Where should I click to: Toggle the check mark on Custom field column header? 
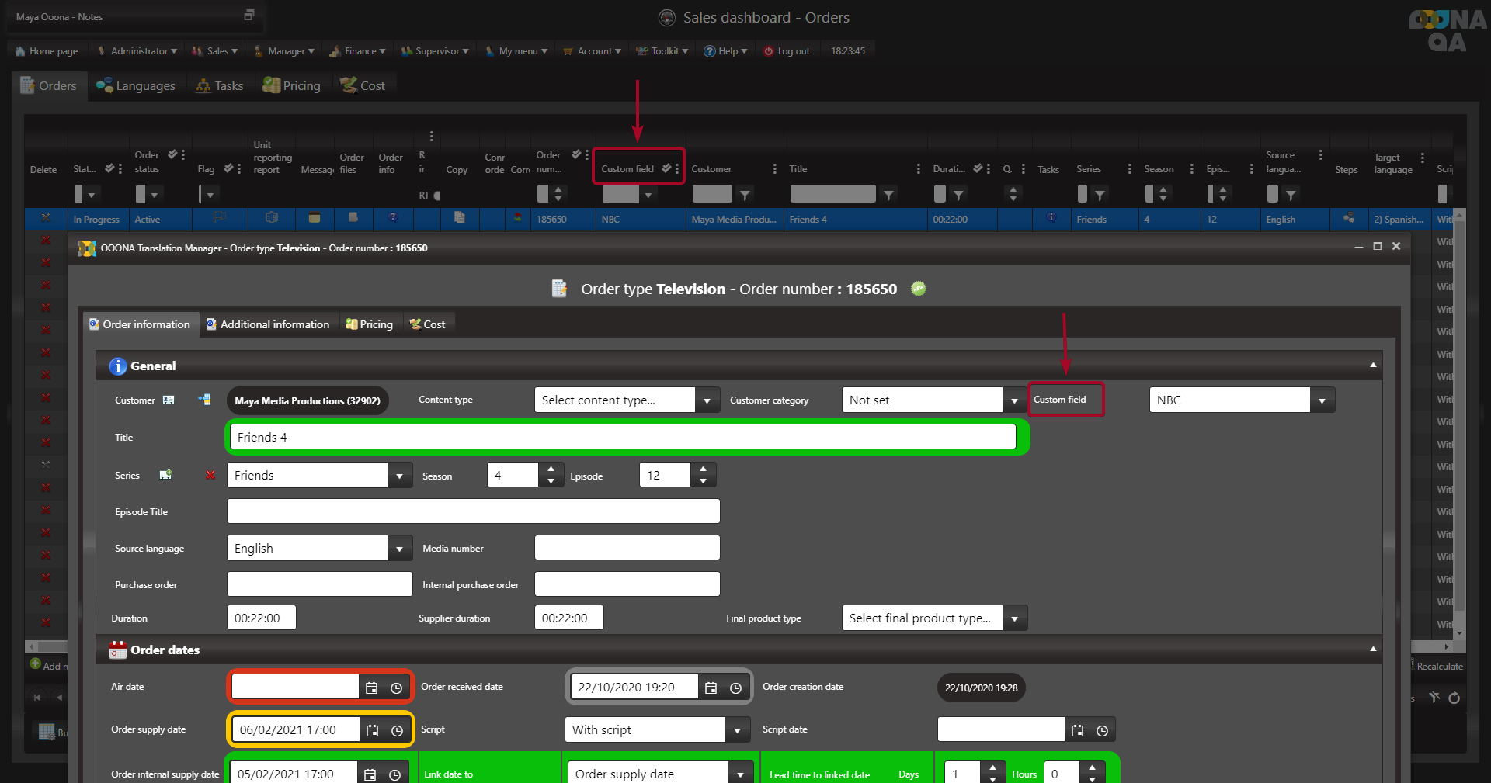pos(666,168)
